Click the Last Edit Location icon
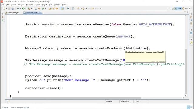The width and height of the screenshot is (194, 109). point(89,8)
